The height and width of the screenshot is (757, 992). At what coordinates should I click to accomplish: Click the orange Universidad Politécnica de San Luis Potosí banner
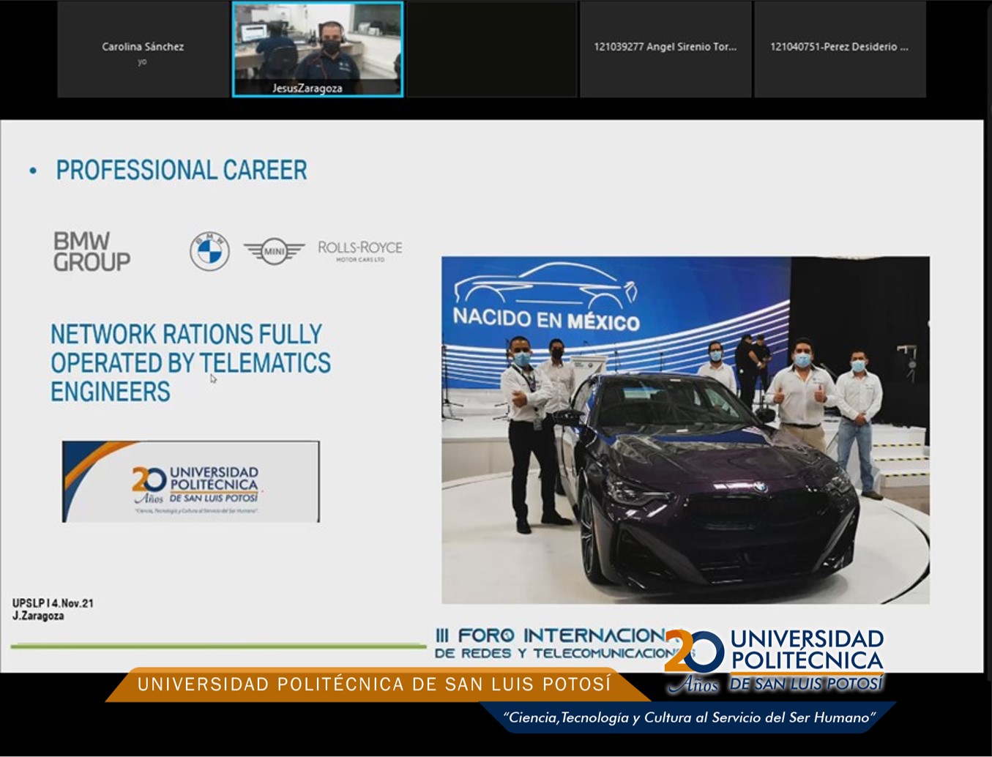click(x=373, y=685)
